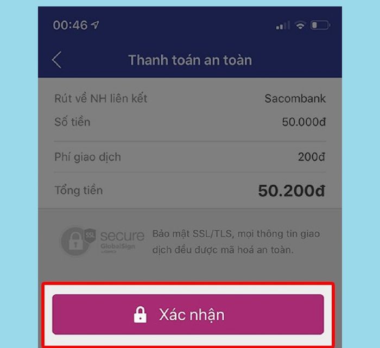Tap the GlobalSign secure logo text

(x=122, y=240)
